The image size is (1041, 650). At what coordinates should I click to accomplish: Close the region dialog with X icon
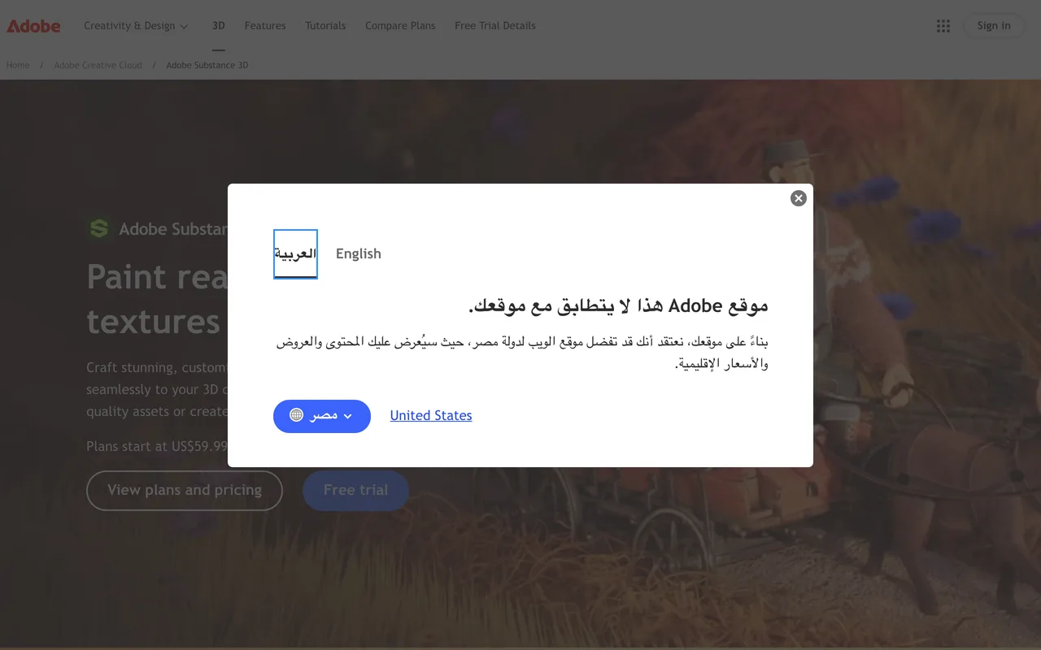click(799, 198)
